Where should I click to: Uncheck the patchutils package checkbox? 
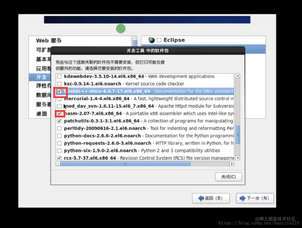[x=59, y=121]
